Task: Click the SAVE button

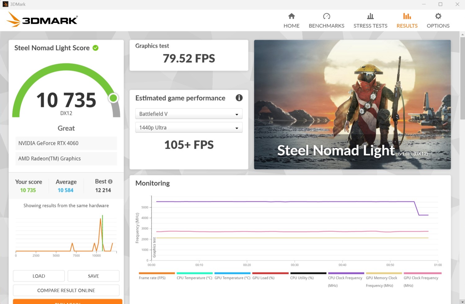Action: (x=93, y=276)
